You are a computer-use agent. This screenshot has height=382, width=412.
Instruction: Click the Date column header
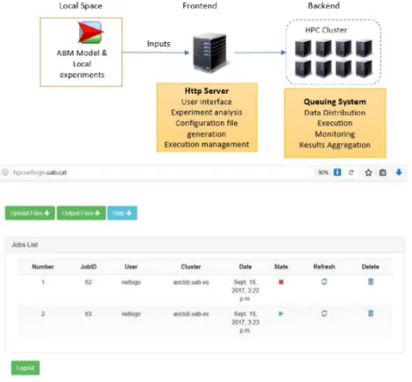245,267
